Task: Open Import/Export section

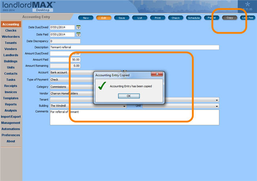Action: [11, 117]
